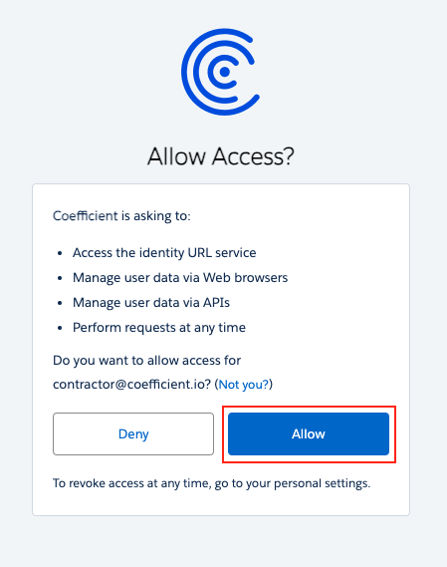Click the bullet before "Manage user data via Web browsers"
The image size is (447, 567).
[x=60, y=278]
